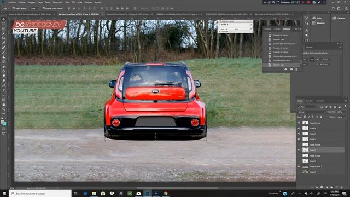Select the Crop tool

[4, 38]
